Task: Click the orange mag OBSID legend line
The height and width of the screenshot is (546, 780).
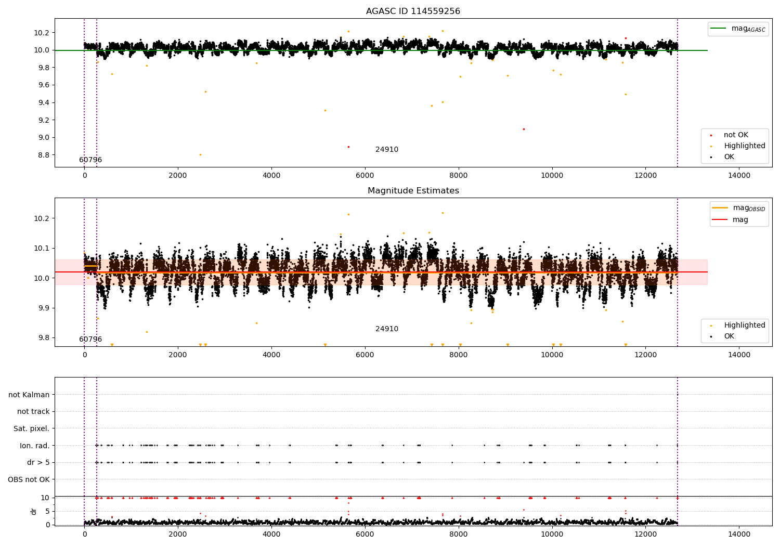Action: click(x=720, y=208)
